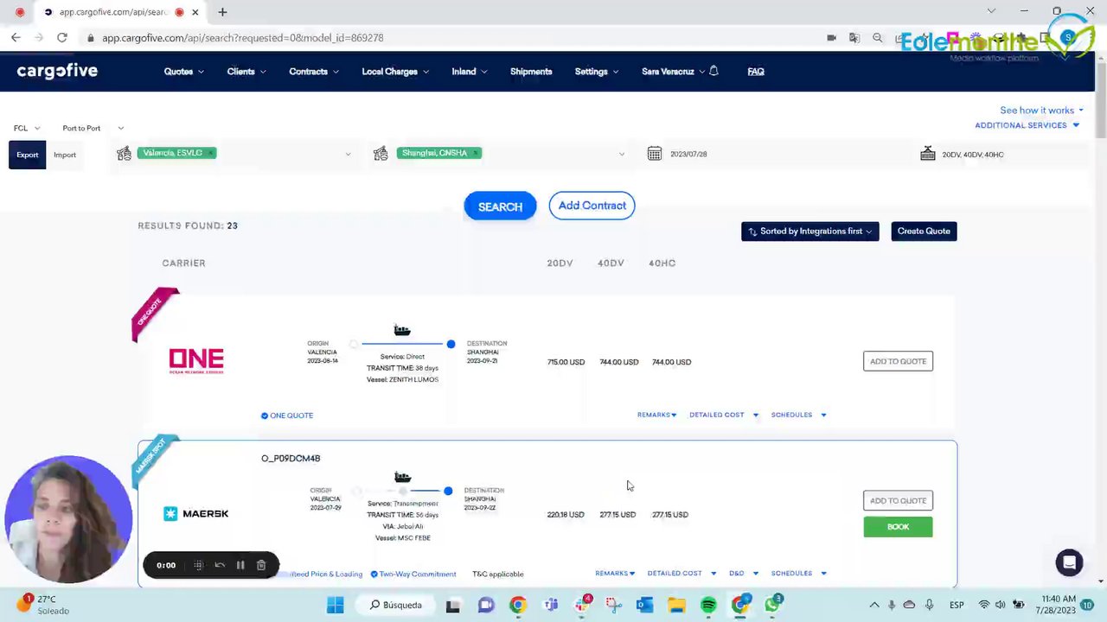Click the cargofive logo

57,71
